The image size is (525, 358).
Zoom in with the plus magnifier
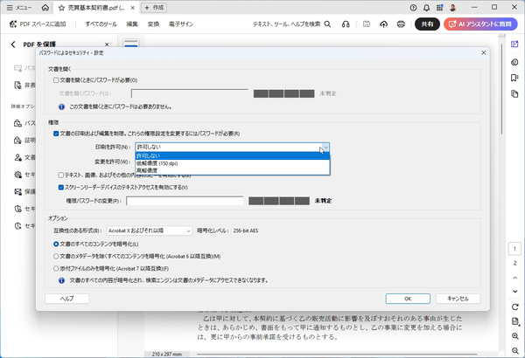click(515, 336)
